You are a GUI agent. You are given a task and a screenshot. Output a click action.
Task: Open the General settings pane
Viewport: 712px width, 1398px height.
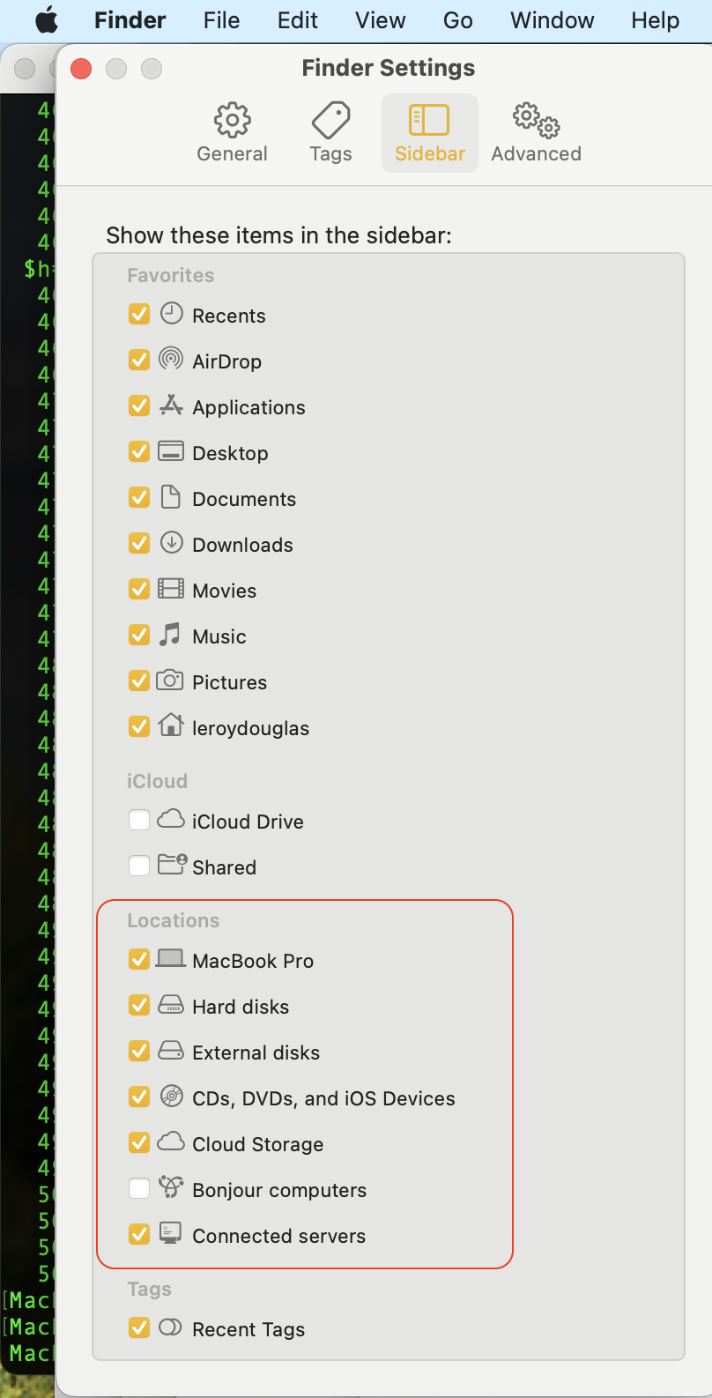coord(232,132)
